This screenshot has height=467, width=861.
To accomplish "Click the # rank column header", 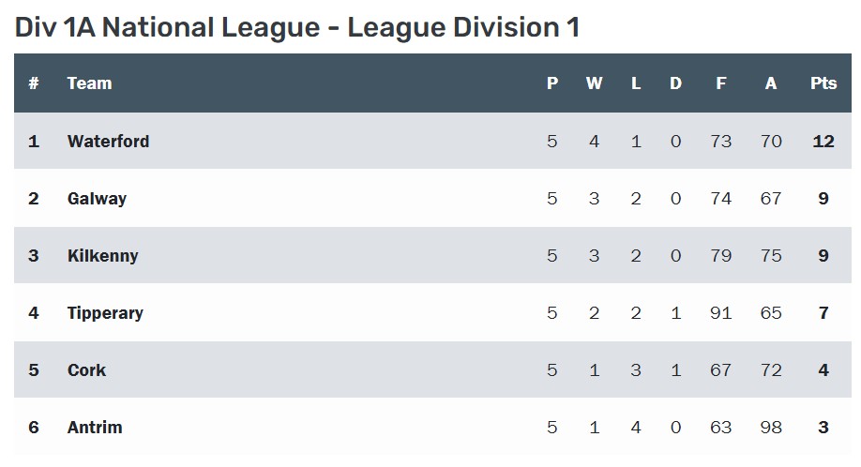I will tap(34, 83).
